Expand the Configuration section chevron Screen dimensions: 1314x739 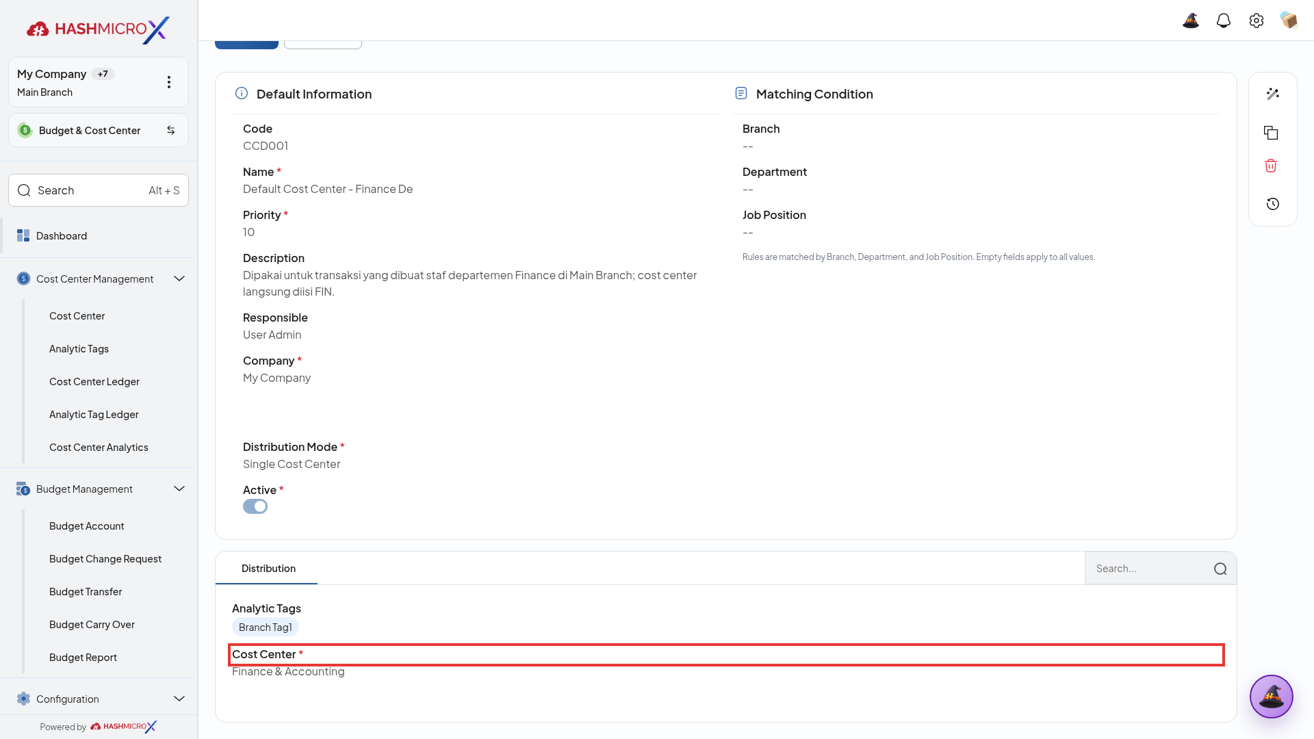click(x=179, y=699)
